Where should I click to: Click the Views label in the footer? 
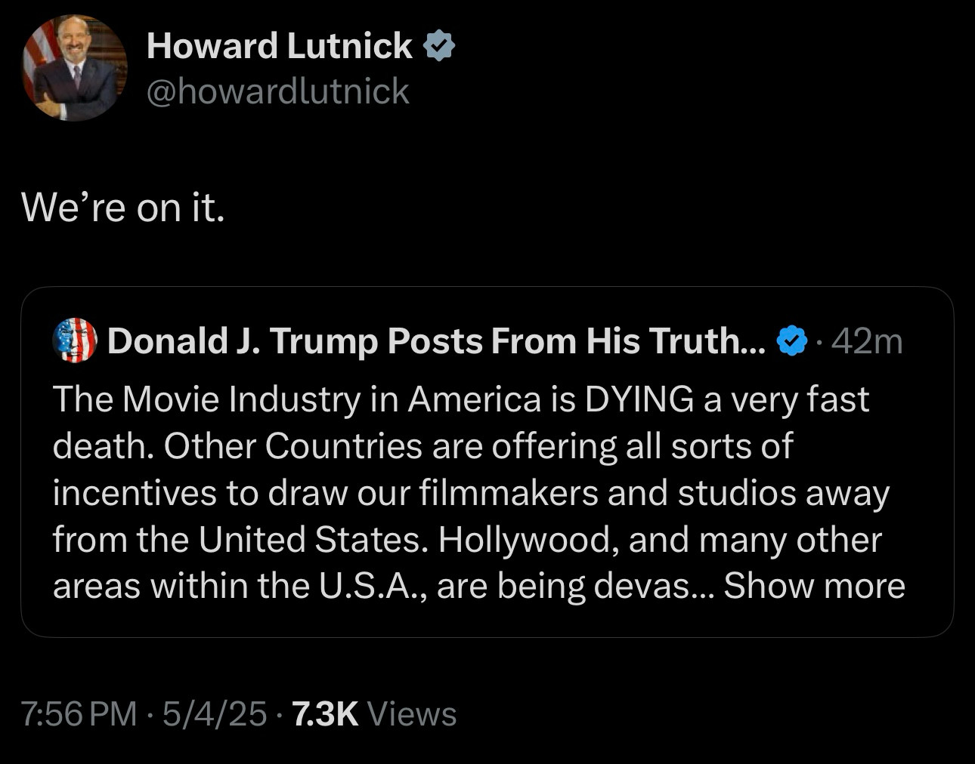[x=412, y=713]
